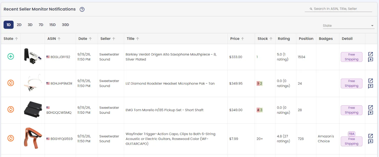Click the Search in ASIN, Title, Seller field
Viewport: 379px width, 157px height.
[338, 9]
